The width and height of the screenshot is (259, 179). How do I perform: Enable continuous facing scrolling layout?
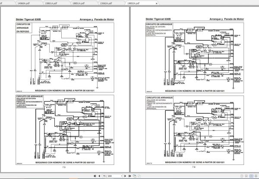256,176
